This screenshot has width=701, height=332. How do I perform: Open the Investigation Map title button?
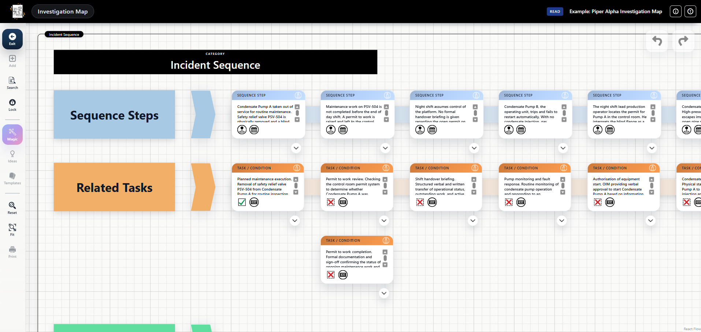coord(63,11)
